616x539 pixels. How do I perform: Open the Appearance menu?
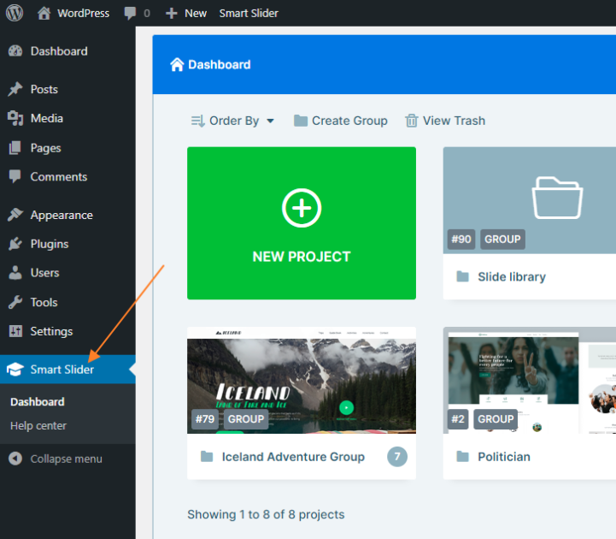[x=67, y=215]
